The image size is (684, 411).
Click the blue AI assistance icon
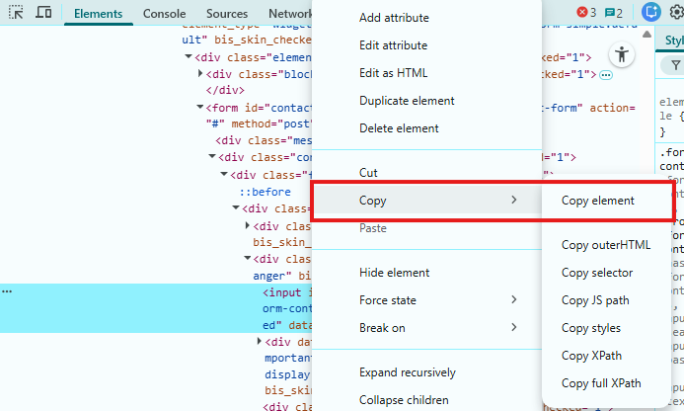click(x=650, y=12)
